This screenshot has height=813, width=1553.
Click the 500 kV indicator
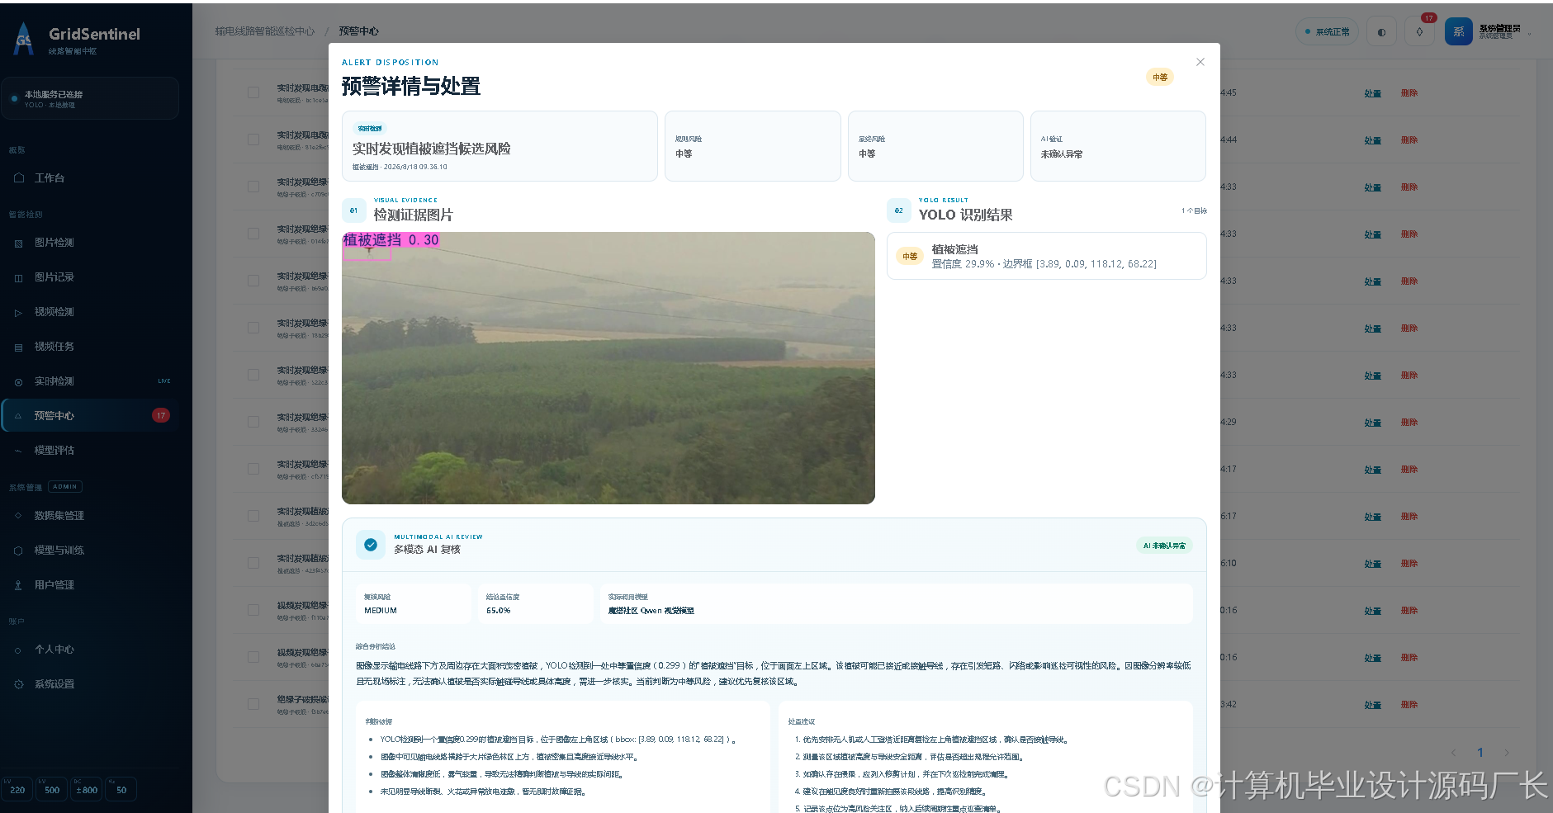pos(52,790)
